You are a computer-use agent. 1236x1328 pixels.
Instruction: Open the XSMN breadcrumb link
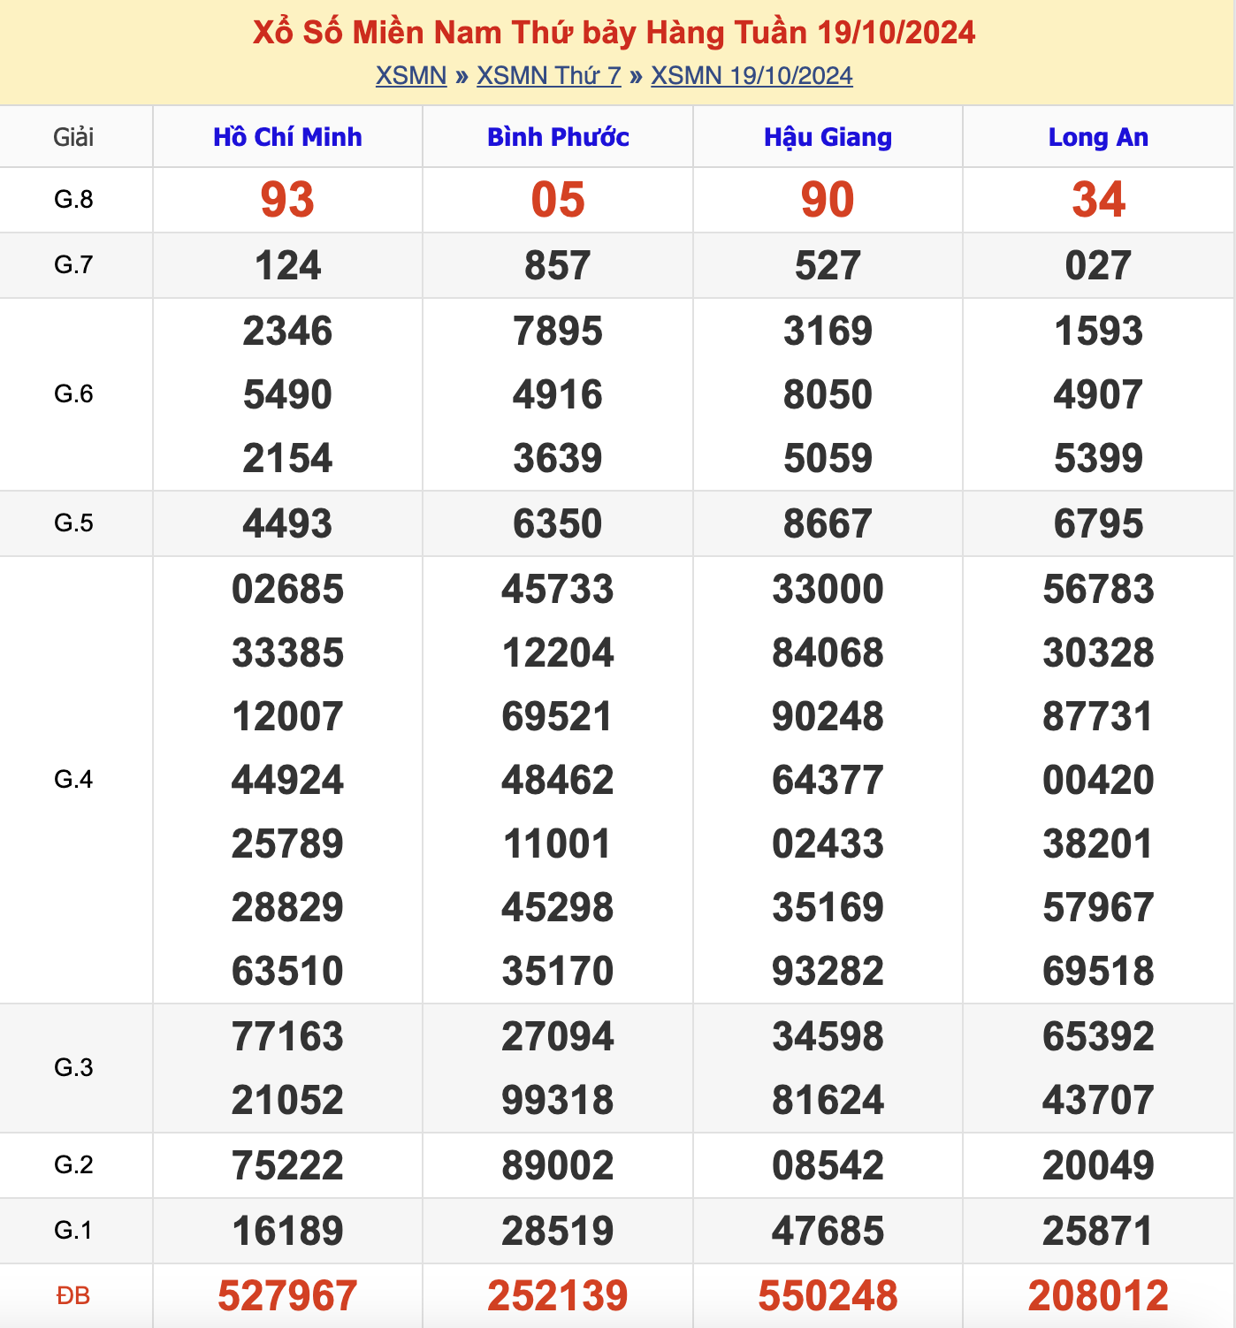click(411, 76)
